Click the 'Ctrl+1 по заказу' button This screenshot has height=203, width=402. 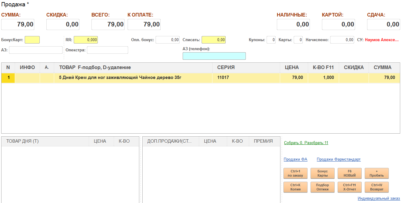(295, 173)
